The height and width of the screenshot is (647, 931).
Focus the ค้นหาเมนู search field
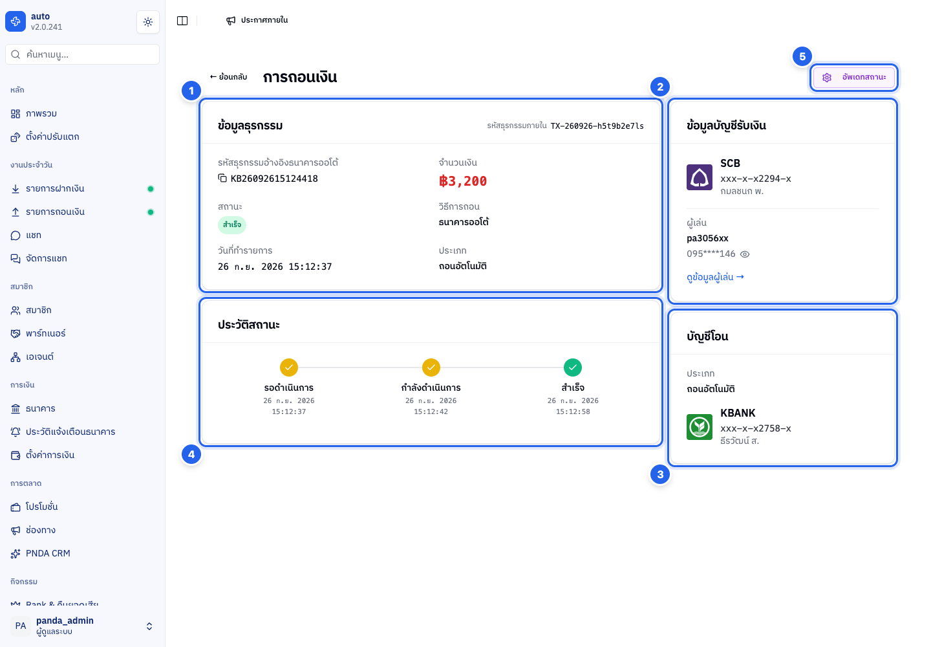pyautogui.click(x=82, y=54)
